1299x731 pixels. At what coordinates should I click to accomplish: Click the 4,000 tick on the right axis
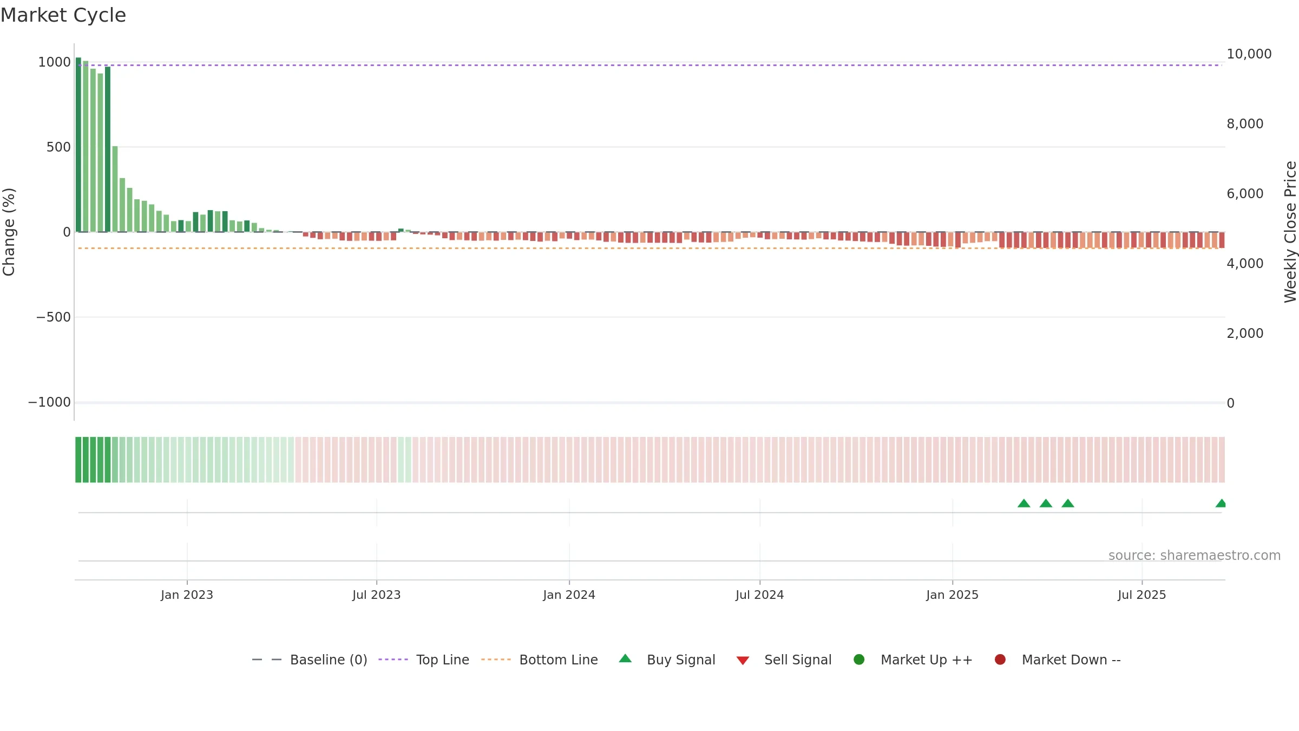tap(1245, 264)
